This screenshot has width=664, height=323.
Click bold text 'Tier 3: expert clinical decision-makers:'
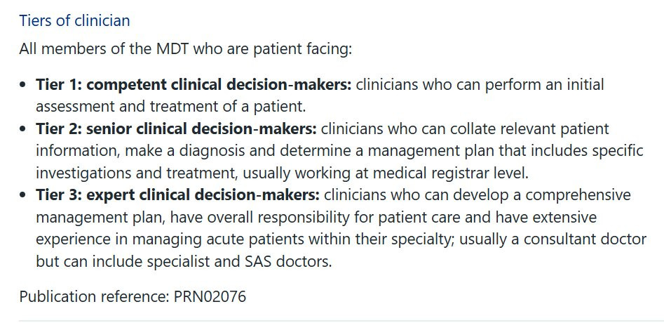click(178, 195)
